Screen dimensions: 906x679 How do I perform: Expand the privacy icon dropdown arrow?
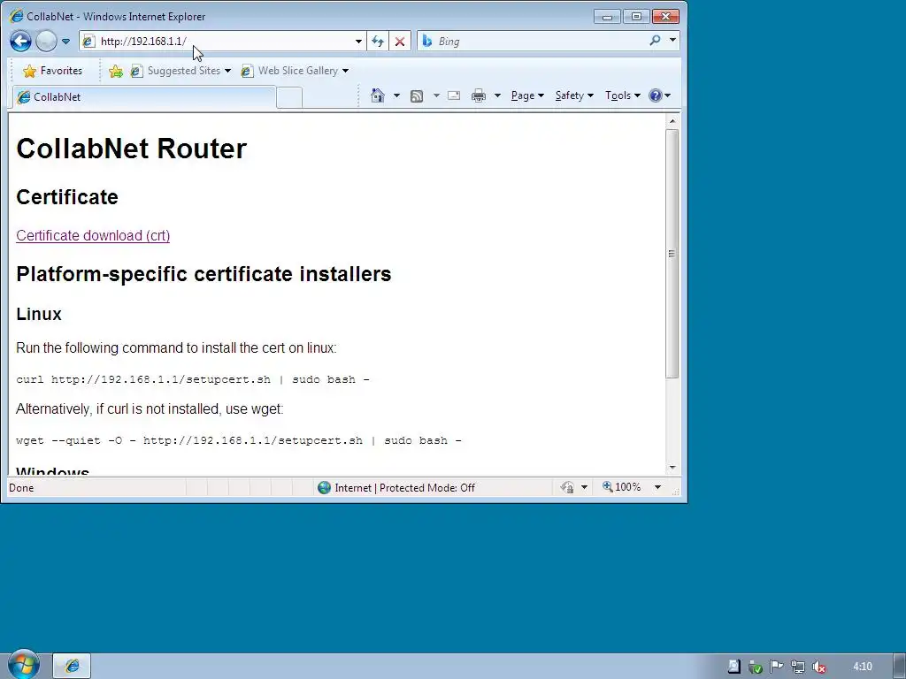(584, 488)
